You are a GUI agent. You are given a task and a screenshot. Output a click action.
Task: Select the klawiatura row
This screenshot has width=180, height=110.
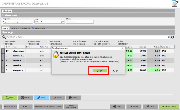click(88, 51)
